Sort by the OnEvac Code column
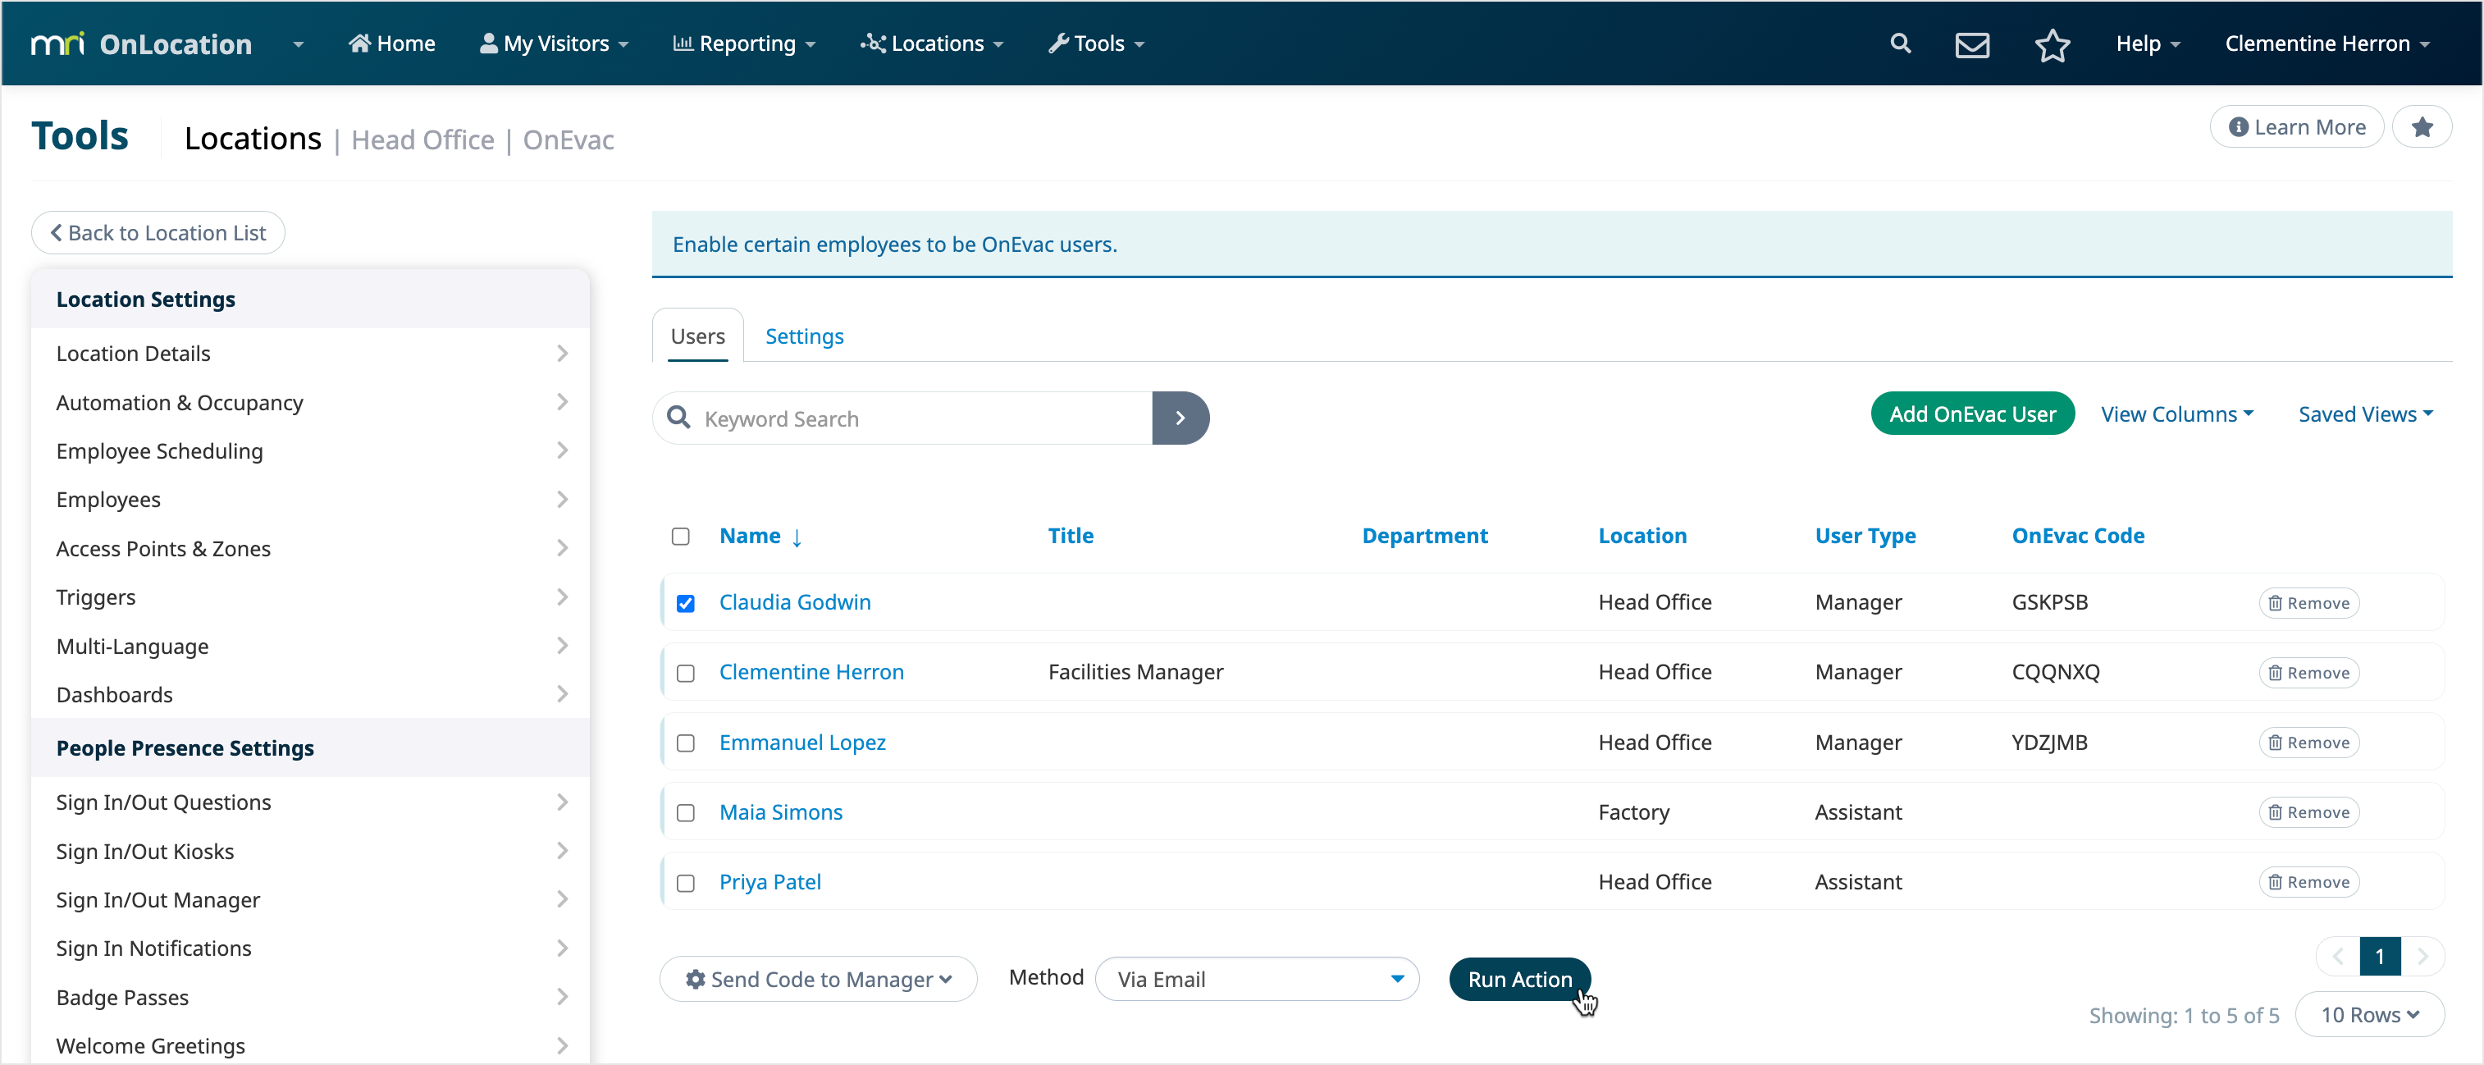2484x1065 pixels. click(2078, 536)
